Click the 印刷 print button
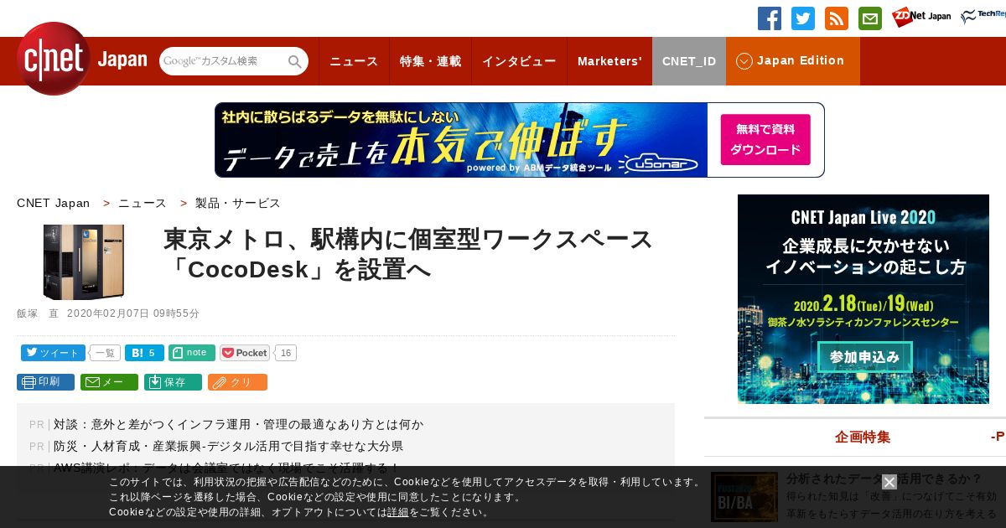This screenshot has height=528, width=1006. pos(45,382)
